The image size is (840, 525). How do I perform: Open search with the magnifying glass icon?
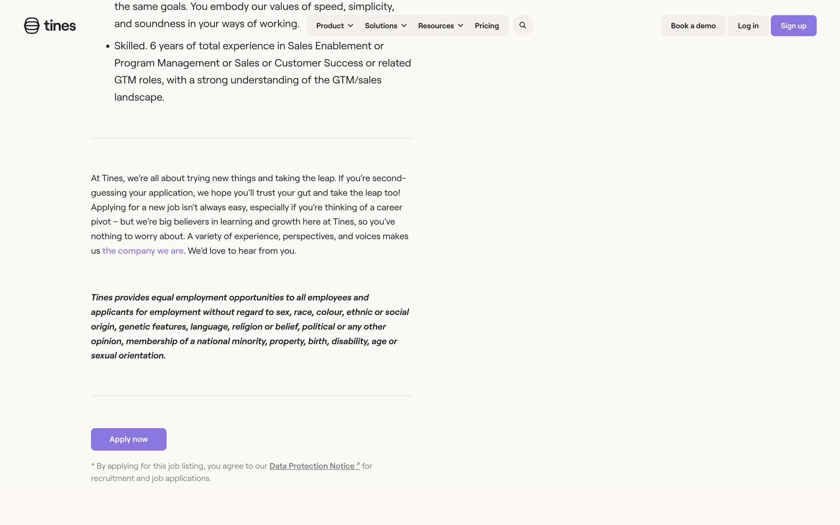[522, 25]
